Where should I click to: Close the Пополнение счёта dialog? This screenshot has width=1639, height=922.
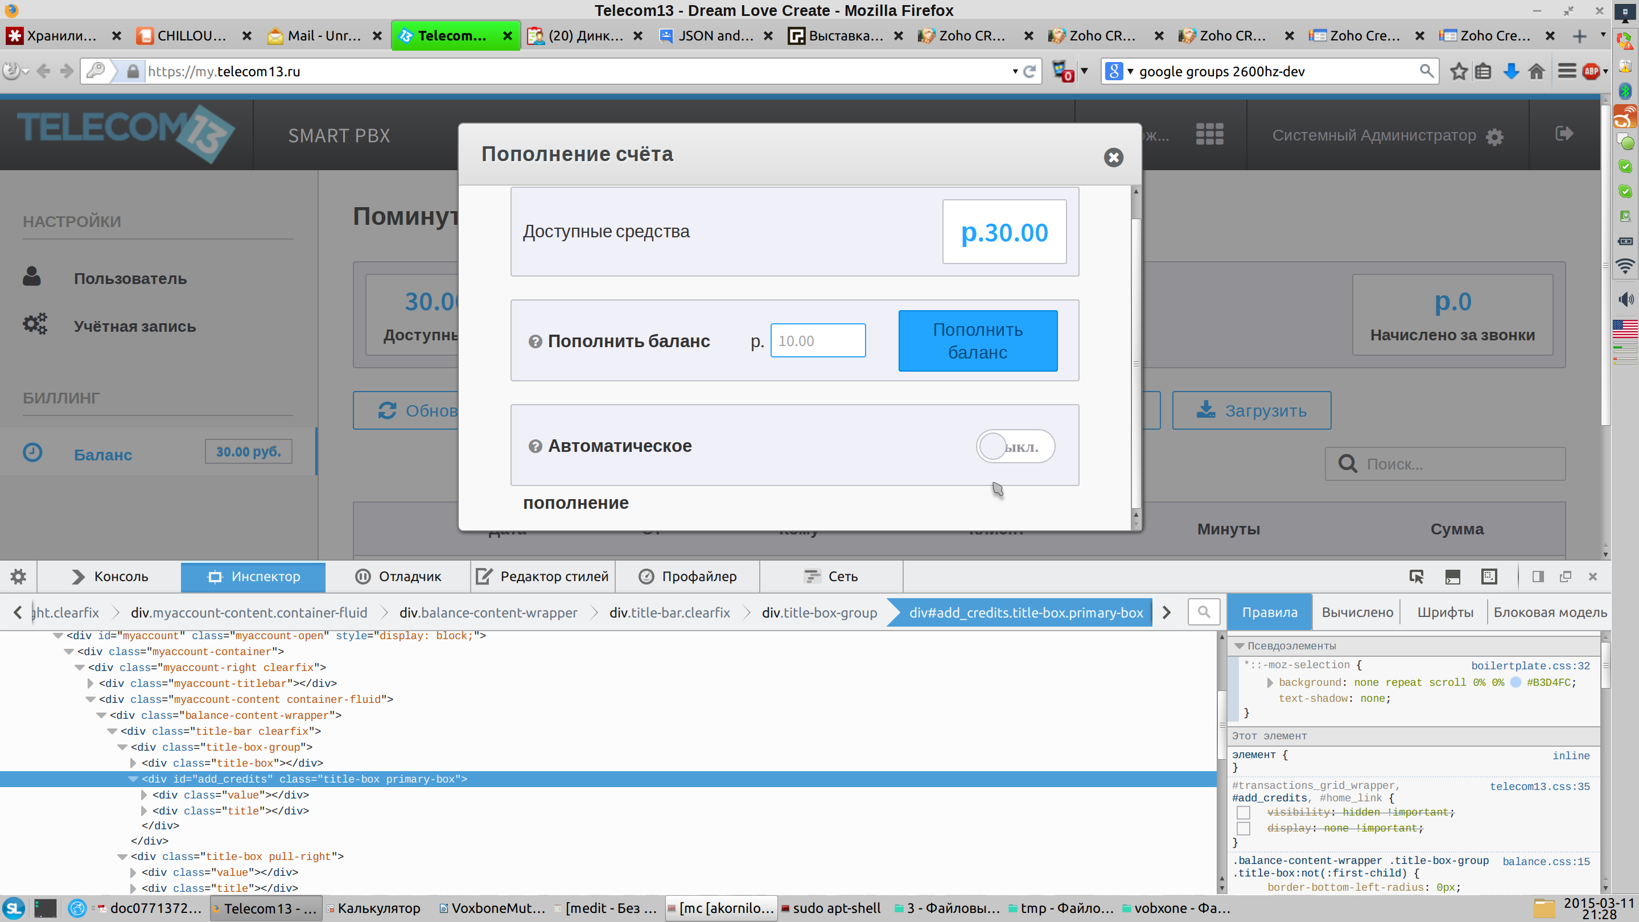coord(1113,157)
